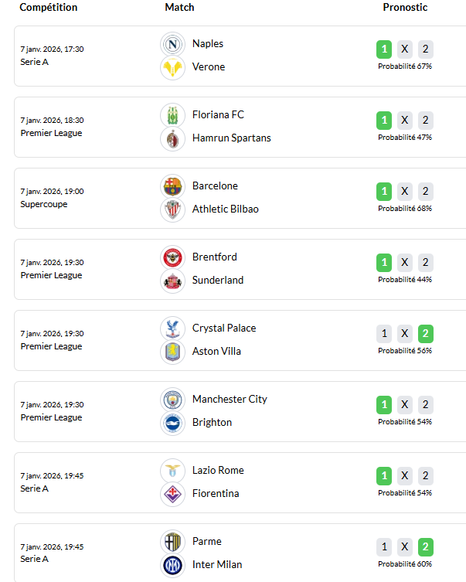
Task: Click the Lazio Rome team name
Action: 218,470
